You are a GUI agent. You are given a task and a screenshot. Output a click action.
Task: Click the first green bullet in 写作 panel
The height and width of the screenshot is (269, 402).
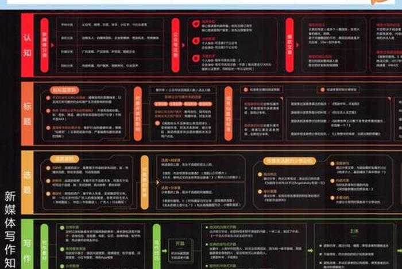pyautogui.click(x=62, y=228)
